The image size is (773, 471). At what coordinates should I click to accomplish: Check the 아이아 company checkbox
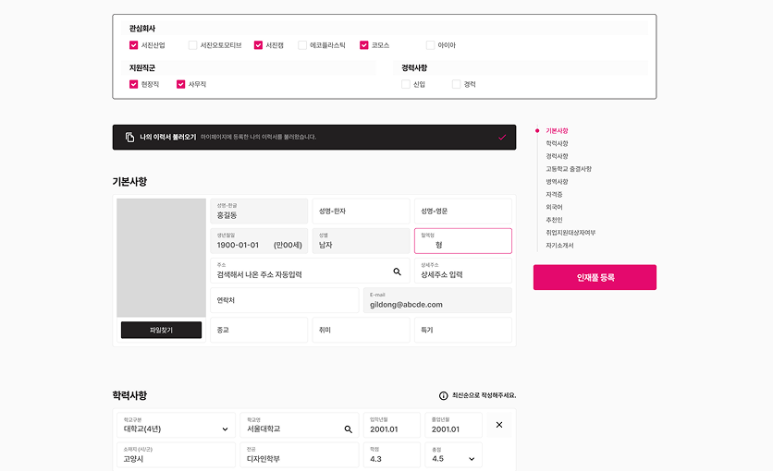430,44
